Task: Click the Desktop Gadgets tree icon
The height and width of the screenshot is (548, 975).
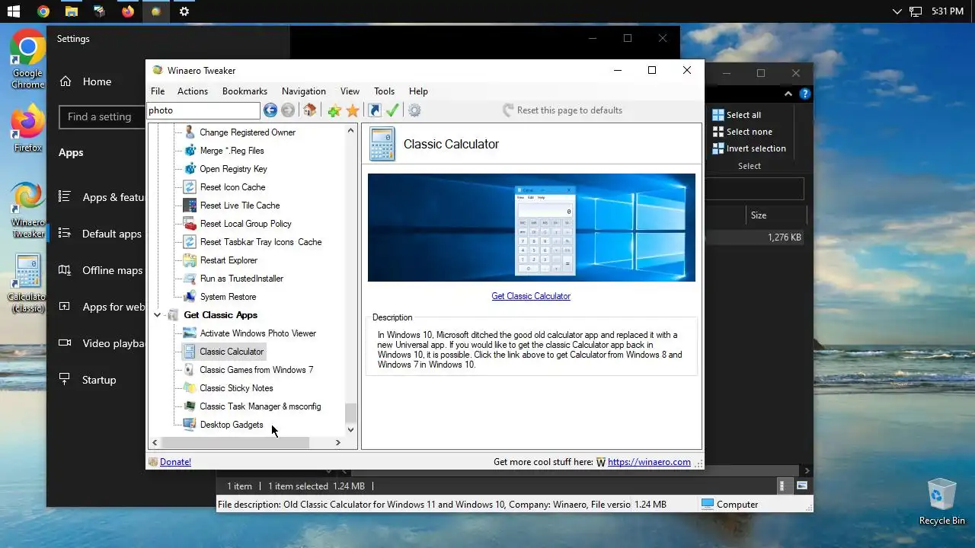Action: point(190,425)
